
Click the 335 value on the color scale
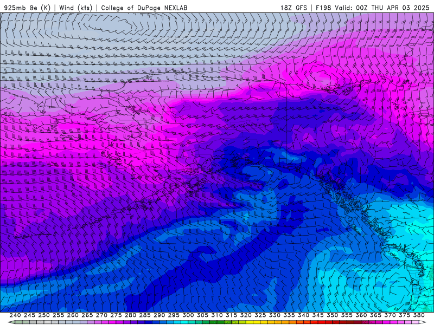[x=289, y=315]
